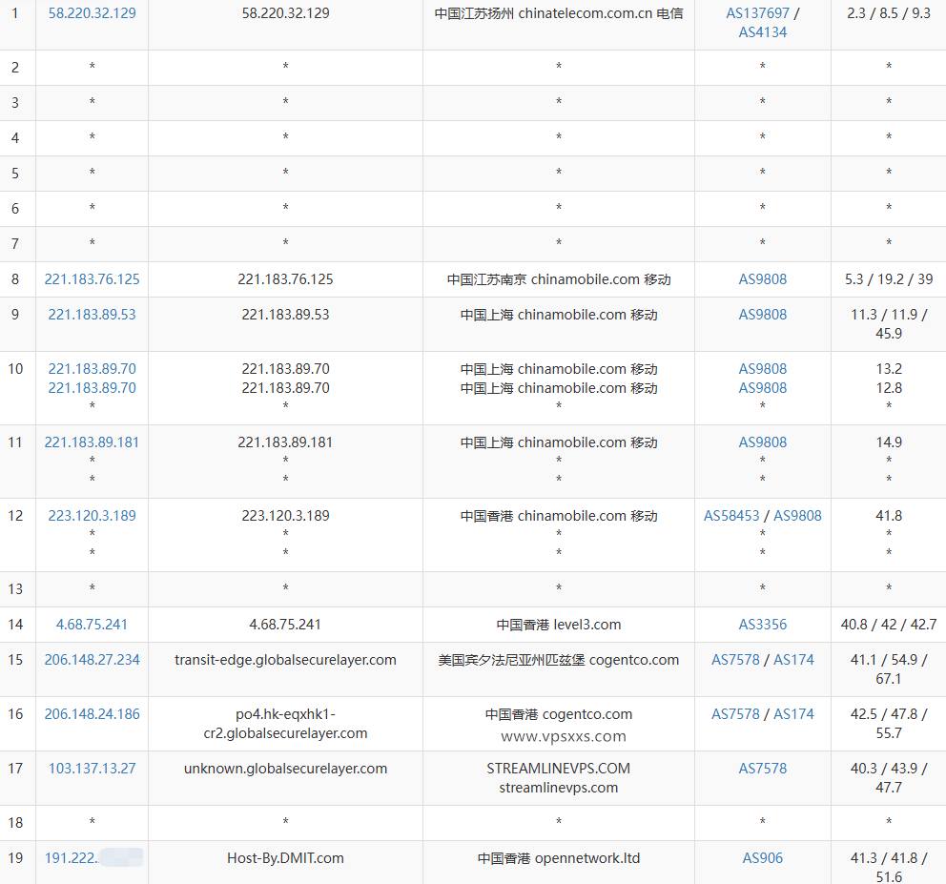Image resolution: width=946 pixels, height=884 pixels.
Task: Click the AS137697 link
Action: 757,13
